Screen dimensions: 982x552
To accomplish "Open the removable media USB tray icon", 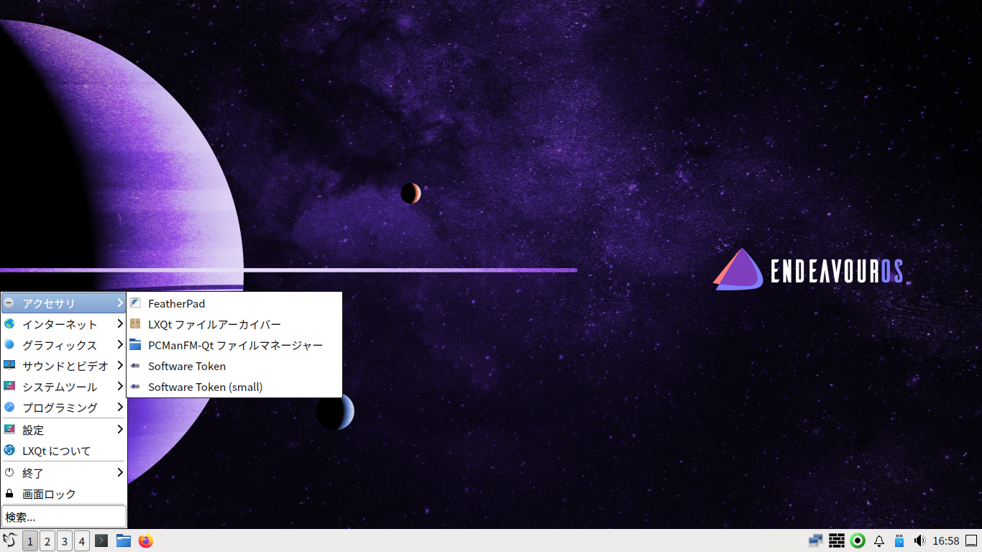I will (x=899, y=540).
